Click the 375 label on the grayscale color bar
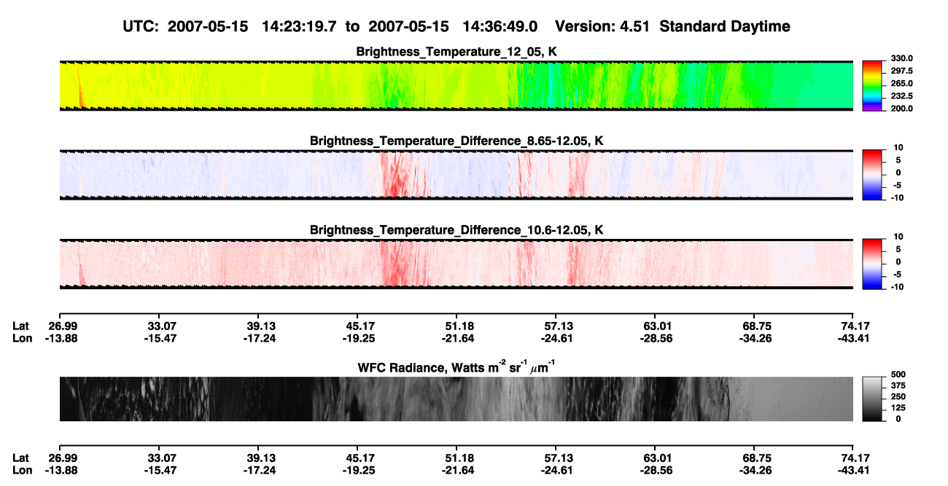 point(898,386)
